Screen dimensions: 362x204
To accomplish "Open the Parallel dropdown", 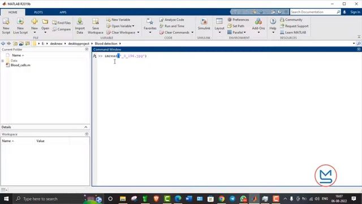I will (236, 32).
